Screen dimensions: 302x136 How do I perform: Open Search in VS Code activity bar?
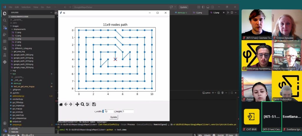coord(5,21)
